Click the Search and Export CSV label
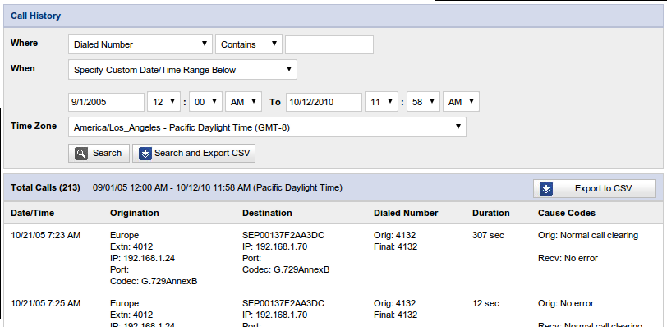The image size is (667, 327). point(202,153)
